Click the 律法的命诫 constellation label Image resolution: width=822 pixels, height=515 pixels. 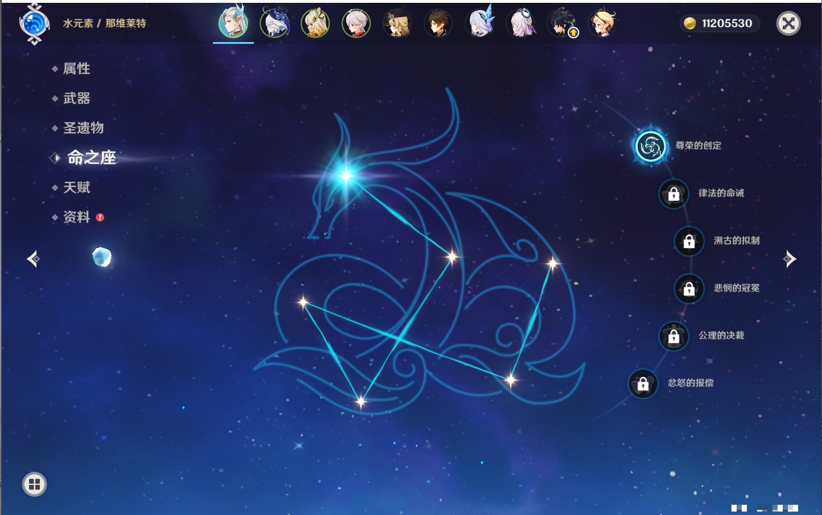[721, 193]
